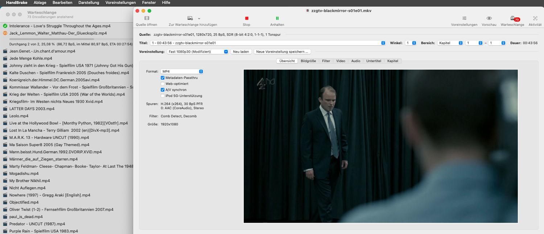Enable the iPod 5G-Unterstützung checkbox
544x234 pixels.
tap(162, 96)
